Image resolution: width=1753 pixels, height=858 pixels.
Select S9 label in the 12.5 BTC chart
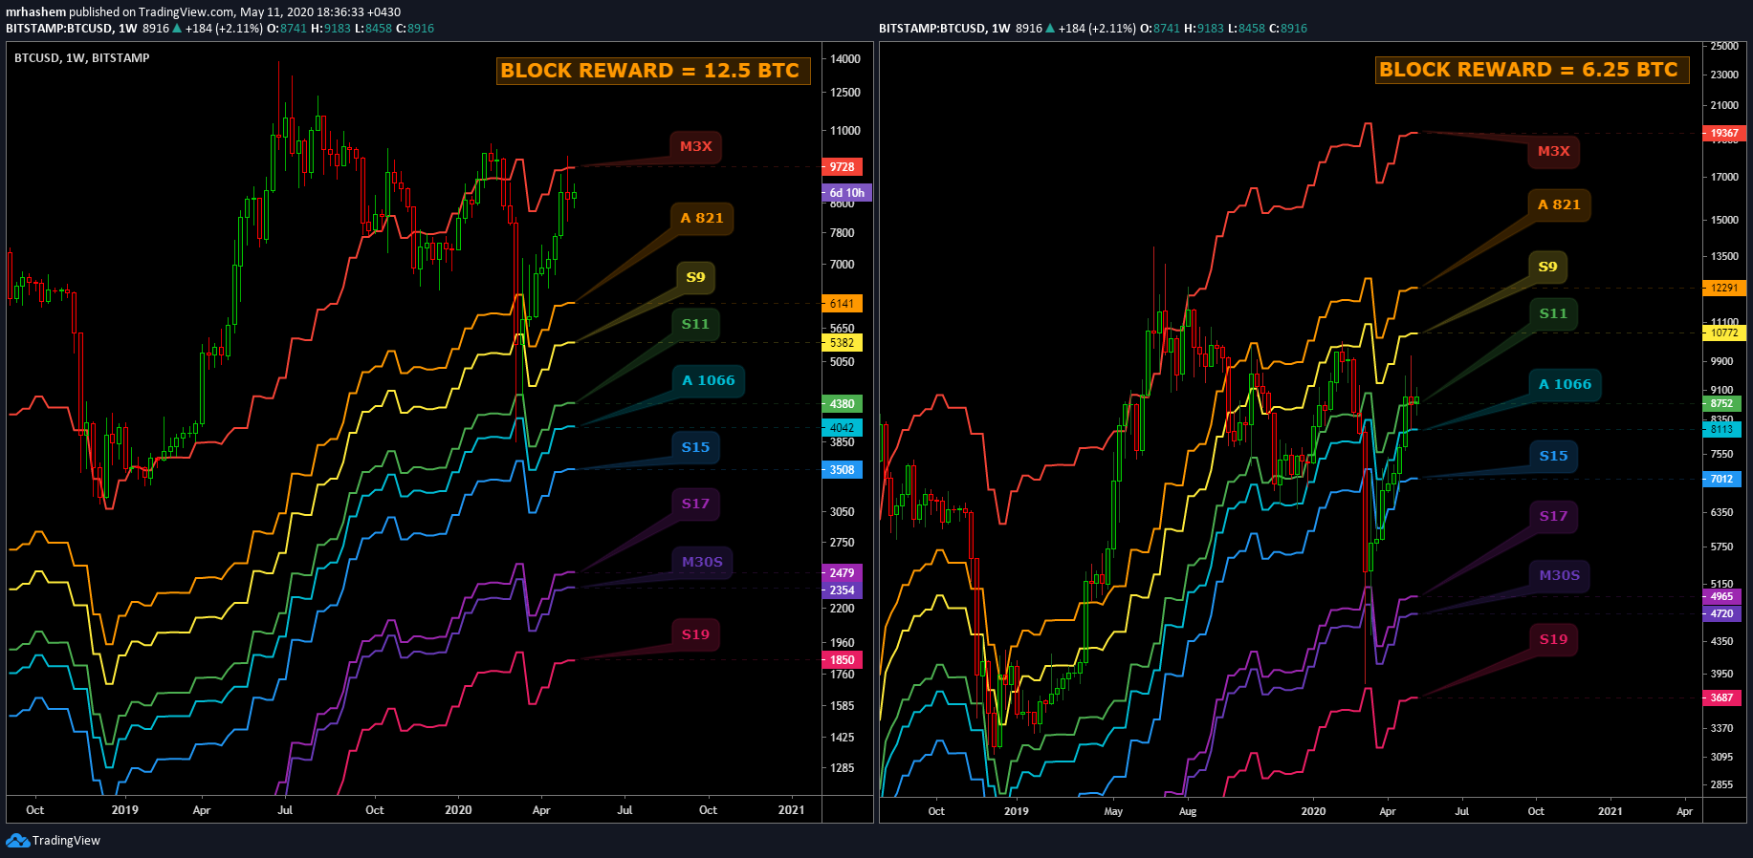[x=696, y=277]
